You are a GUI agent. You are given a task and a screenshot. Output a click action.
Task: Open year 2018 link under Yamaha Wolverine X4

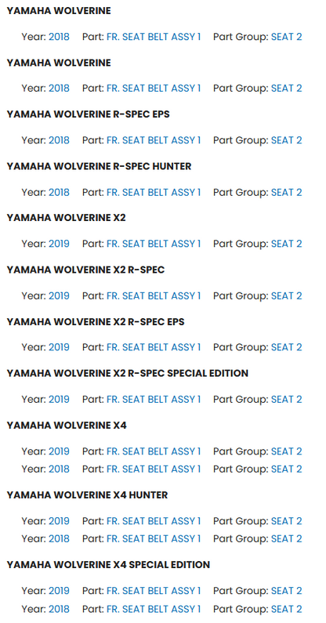tap(59, 469)
